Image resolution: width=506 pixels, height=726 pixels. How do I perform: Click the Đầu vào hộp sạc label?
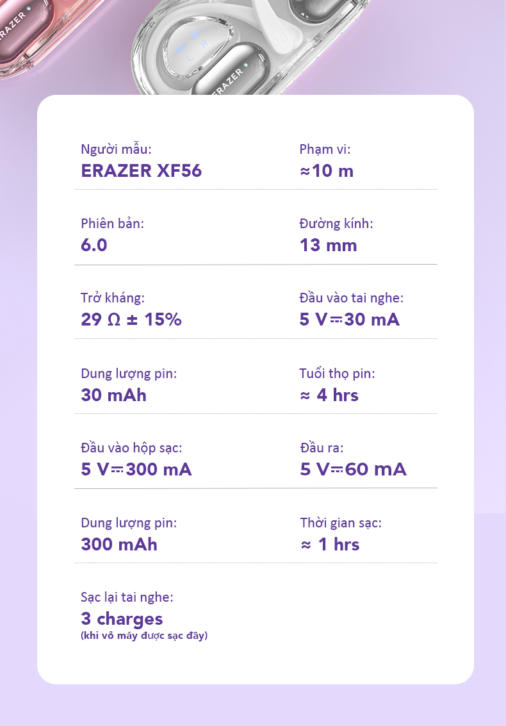coord(136,448)
